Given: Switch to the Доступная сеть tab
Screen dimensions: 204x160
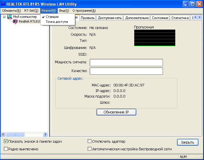Looking at the screenshot, I should (110, 18).
